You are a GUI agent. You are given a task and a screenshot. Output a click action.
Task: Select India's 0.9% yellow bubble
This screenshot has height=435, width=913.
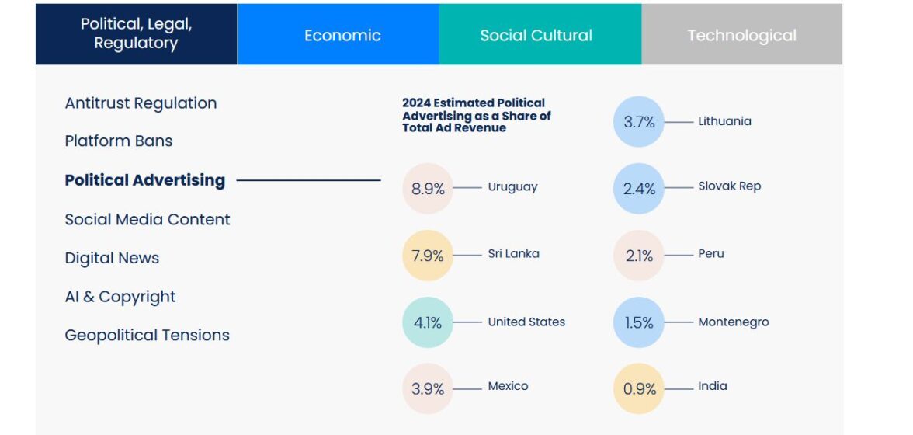coord(639,388)
